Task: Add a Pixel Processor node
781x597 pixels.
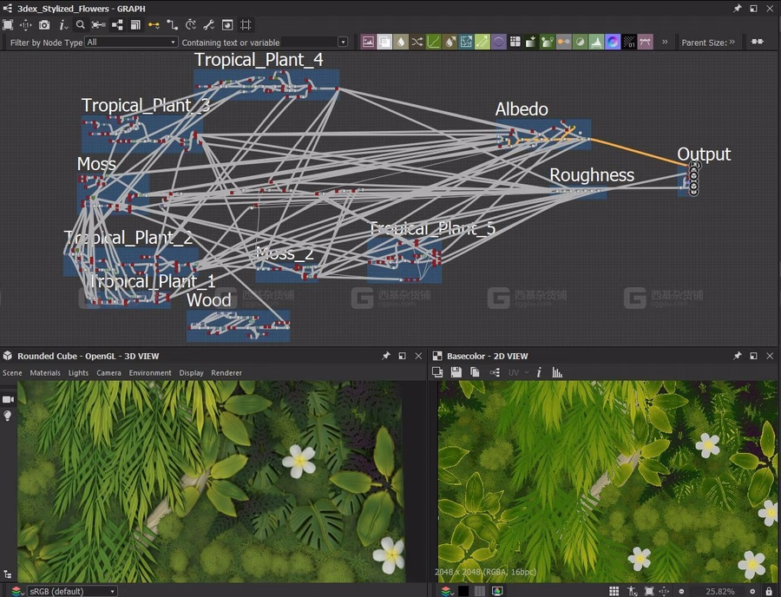Action: 629,42
